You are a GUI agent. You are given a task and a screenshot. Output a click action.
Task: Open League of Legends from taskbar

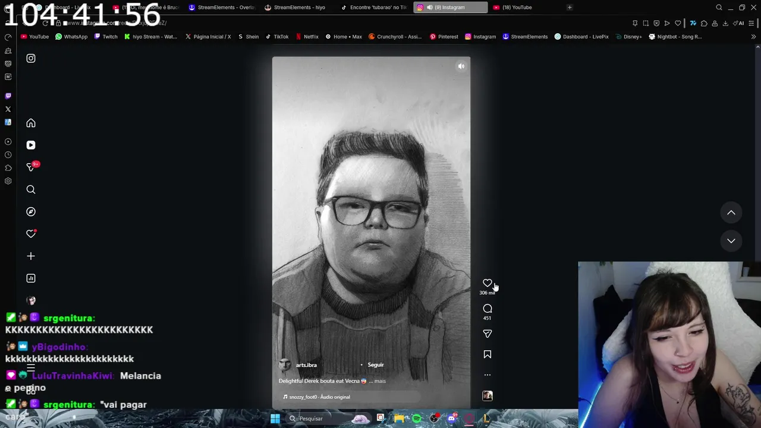click(486, 418)
